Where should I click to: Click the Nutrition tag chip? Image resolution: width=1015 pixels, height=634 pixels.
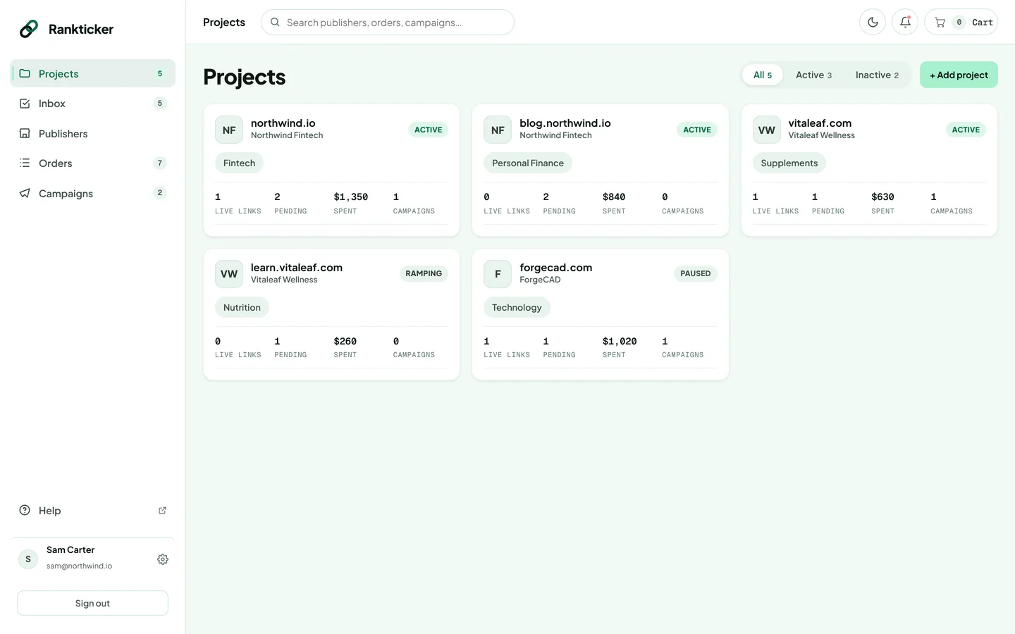[x=242, y=307]
